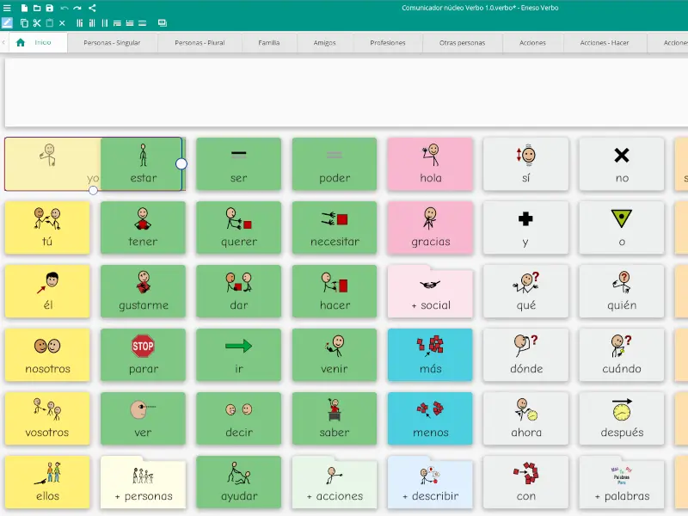This screenshot has width=688, height=516.
Task: Redo the last change
Action: pos(77,8)
